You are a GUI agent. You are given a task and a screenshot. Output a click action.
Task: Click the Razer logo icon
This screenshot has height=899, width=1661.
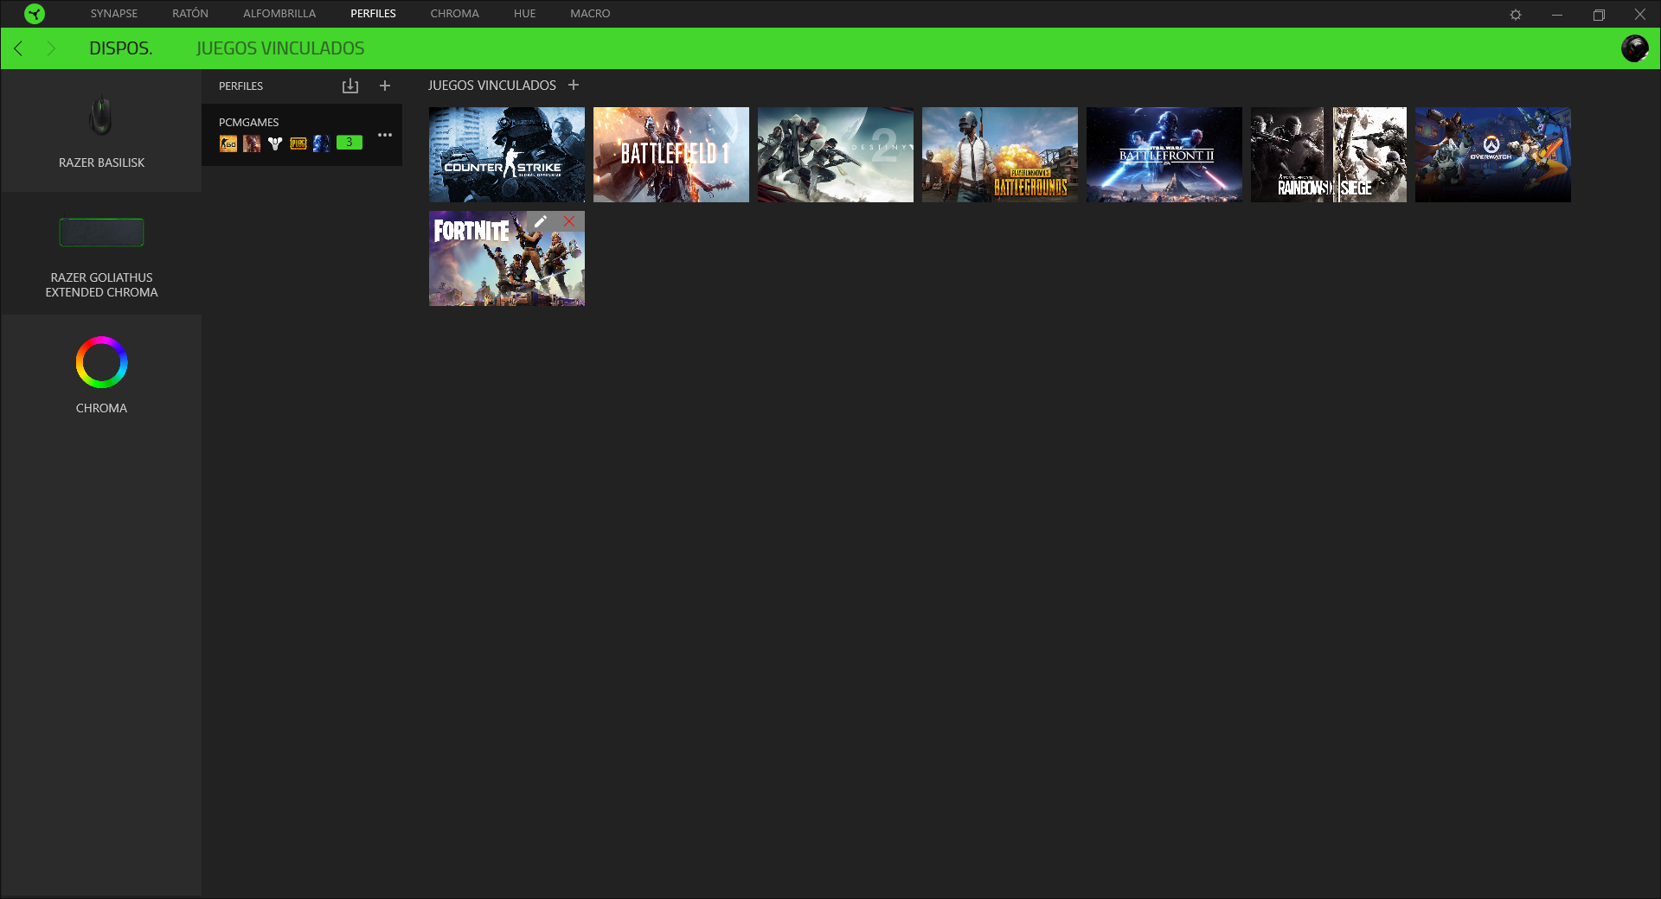[35, 14]
